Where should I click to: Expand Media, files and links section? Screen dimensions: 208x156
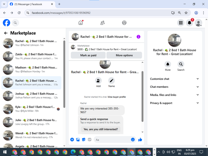click(174, 95)
